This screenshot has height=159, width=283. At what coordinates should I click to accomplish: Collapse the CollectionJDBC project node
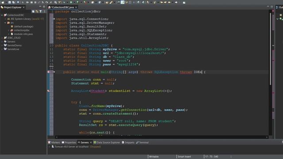pos(2,15)
